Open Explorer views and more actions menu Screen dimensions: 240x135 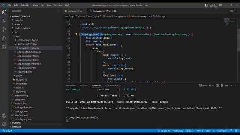58,11
